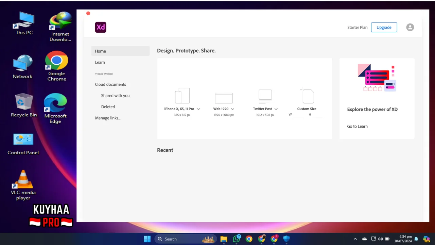Click the Starter Plan label
The image size is (435, 245).
[x=358, y=28]
